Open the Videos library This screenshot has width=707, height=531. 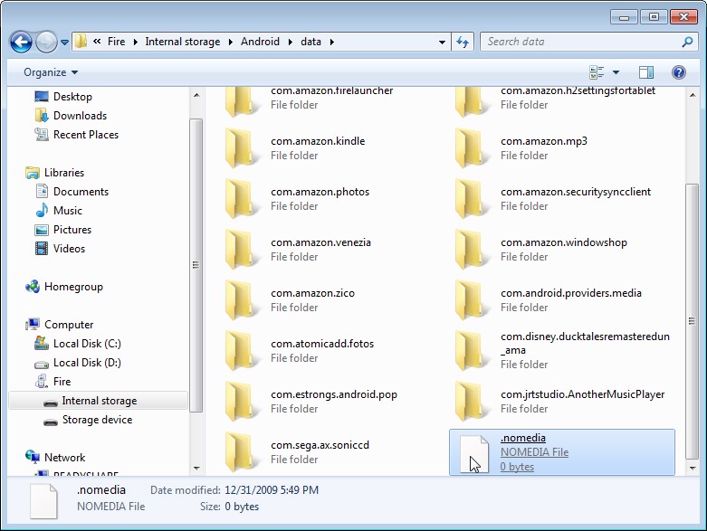(69, 248)
